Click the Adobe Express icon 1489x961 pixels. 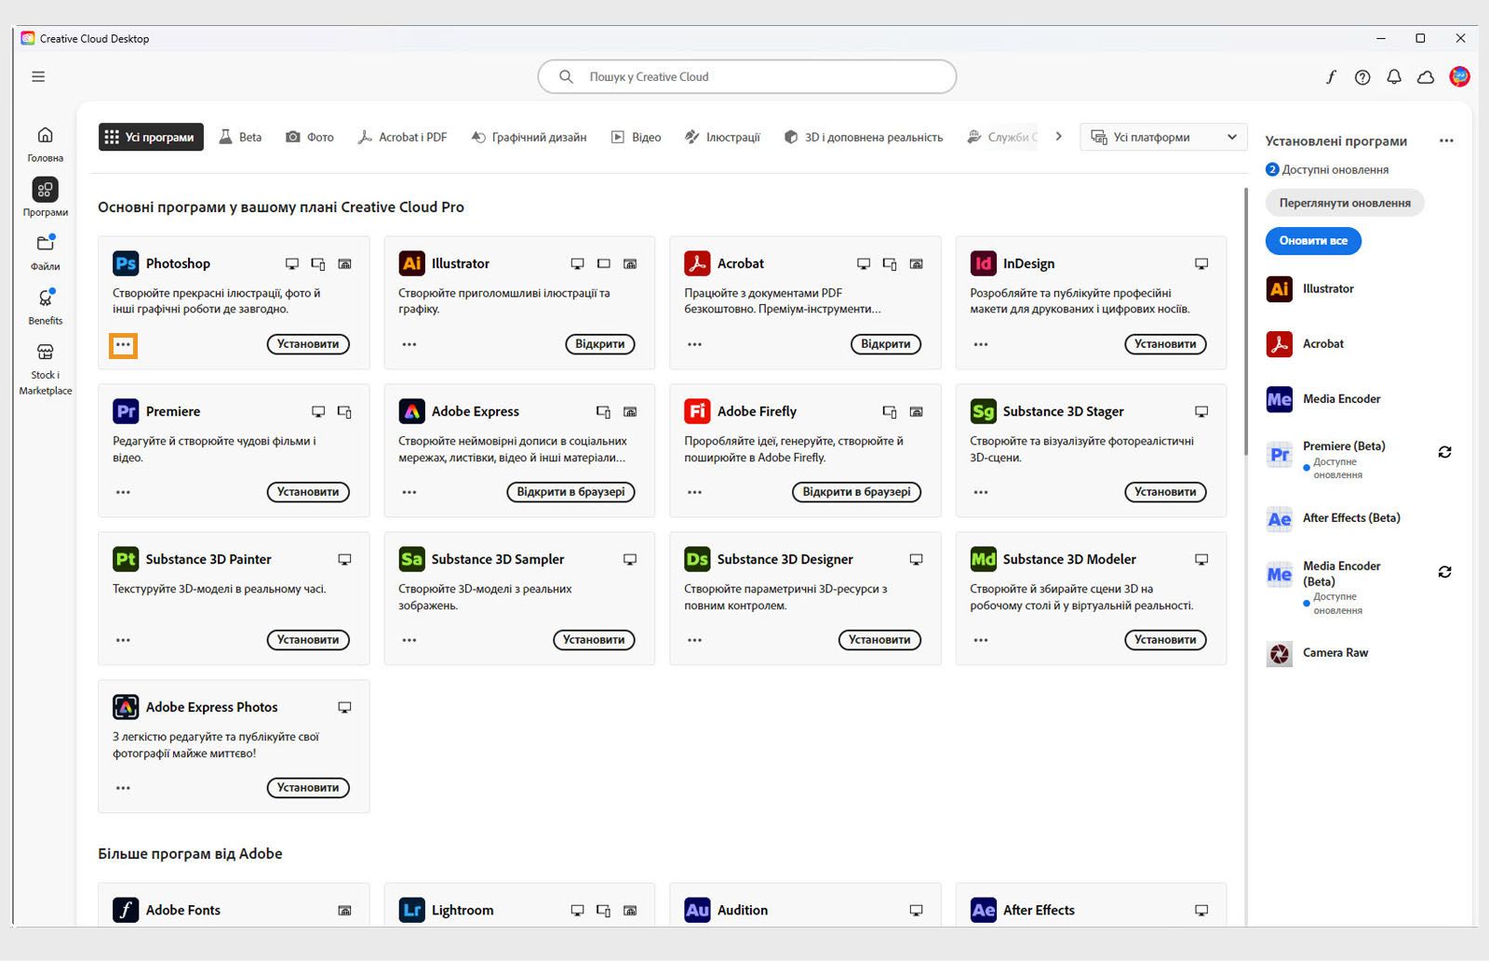coord(411,411)
